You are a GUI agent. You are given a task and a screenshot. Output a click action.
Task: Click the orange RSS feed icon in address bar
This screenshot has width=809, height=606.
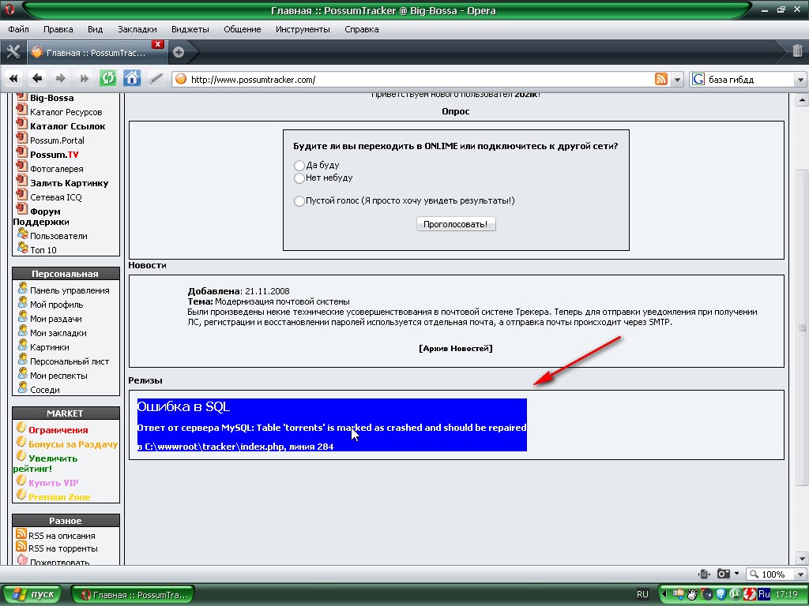[x=661, y=80]
